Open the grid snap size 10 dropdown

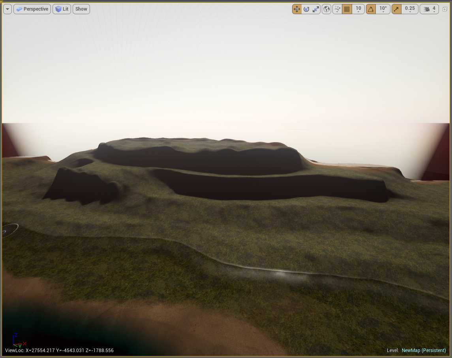click(358, 9)
